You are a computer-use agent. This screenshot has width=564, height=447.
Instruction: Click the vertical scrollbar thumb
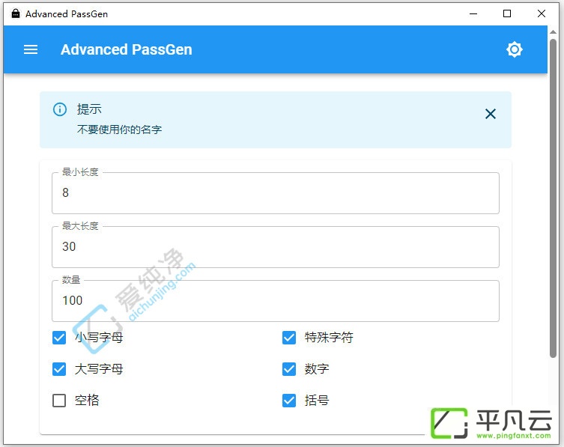554,198
